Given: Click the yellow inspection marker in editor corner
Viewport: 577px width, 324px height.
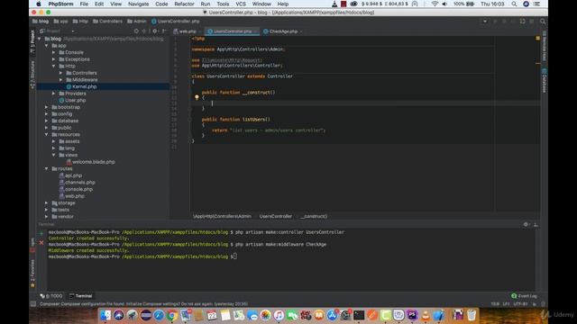Looking at the screenshot, I should [538, 38].
